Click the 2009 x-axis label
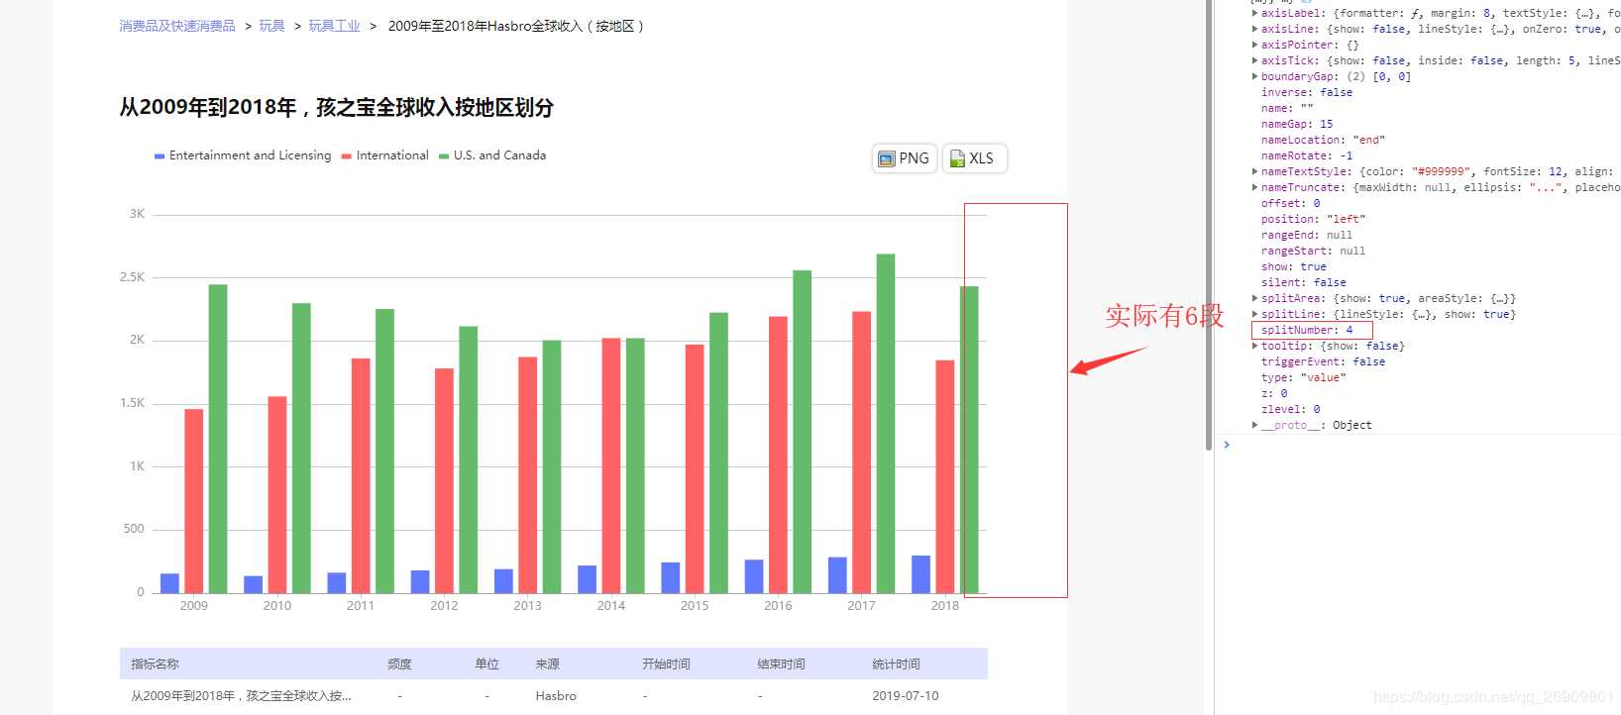 pyautogui.click(x=194, y=606)
